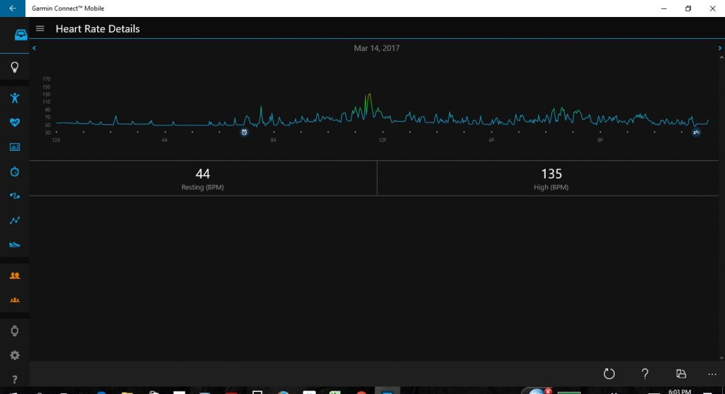Click the 12P time axis label

click(x=382, y=140)
